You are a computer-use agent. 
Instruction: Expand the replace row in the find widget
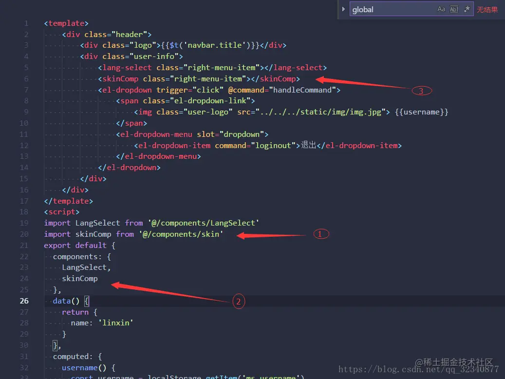pos(343,9)
